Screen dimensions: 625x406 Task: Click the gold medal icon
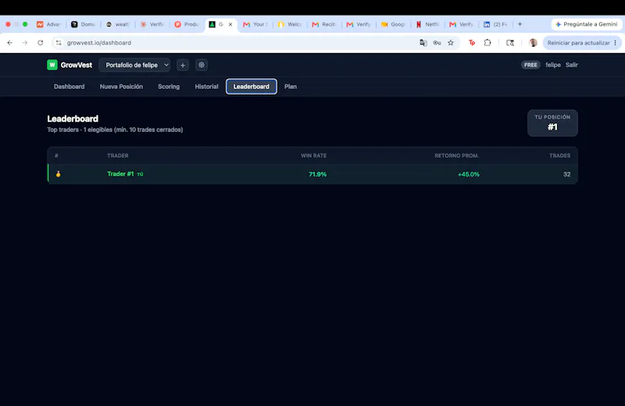(58, 174)
